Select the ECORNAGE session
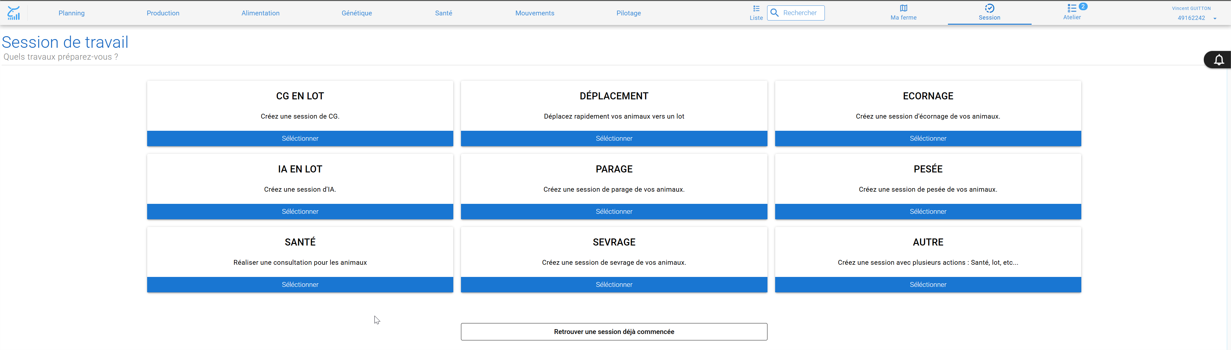This screenshot has height=350, width=1231. (928, 138)
